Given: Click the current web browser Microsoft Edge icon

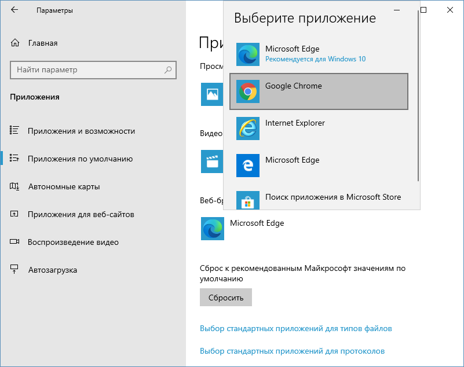Looking at the screenshot, I should 213,229.
